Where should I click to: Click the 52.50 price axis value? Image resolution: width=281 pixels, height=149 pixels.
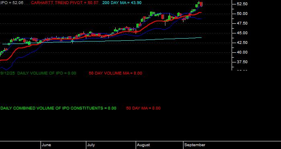click(242, 4)
